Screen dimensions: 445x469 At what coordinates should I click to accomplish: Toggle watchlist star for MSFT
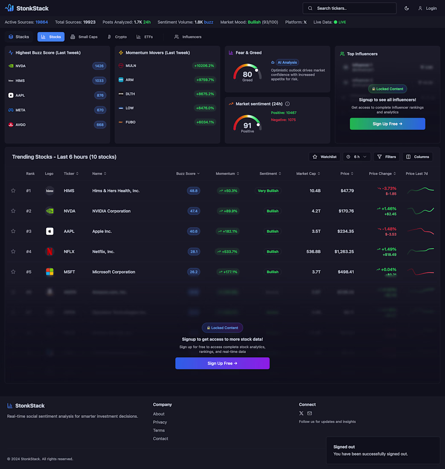point(13,272)
